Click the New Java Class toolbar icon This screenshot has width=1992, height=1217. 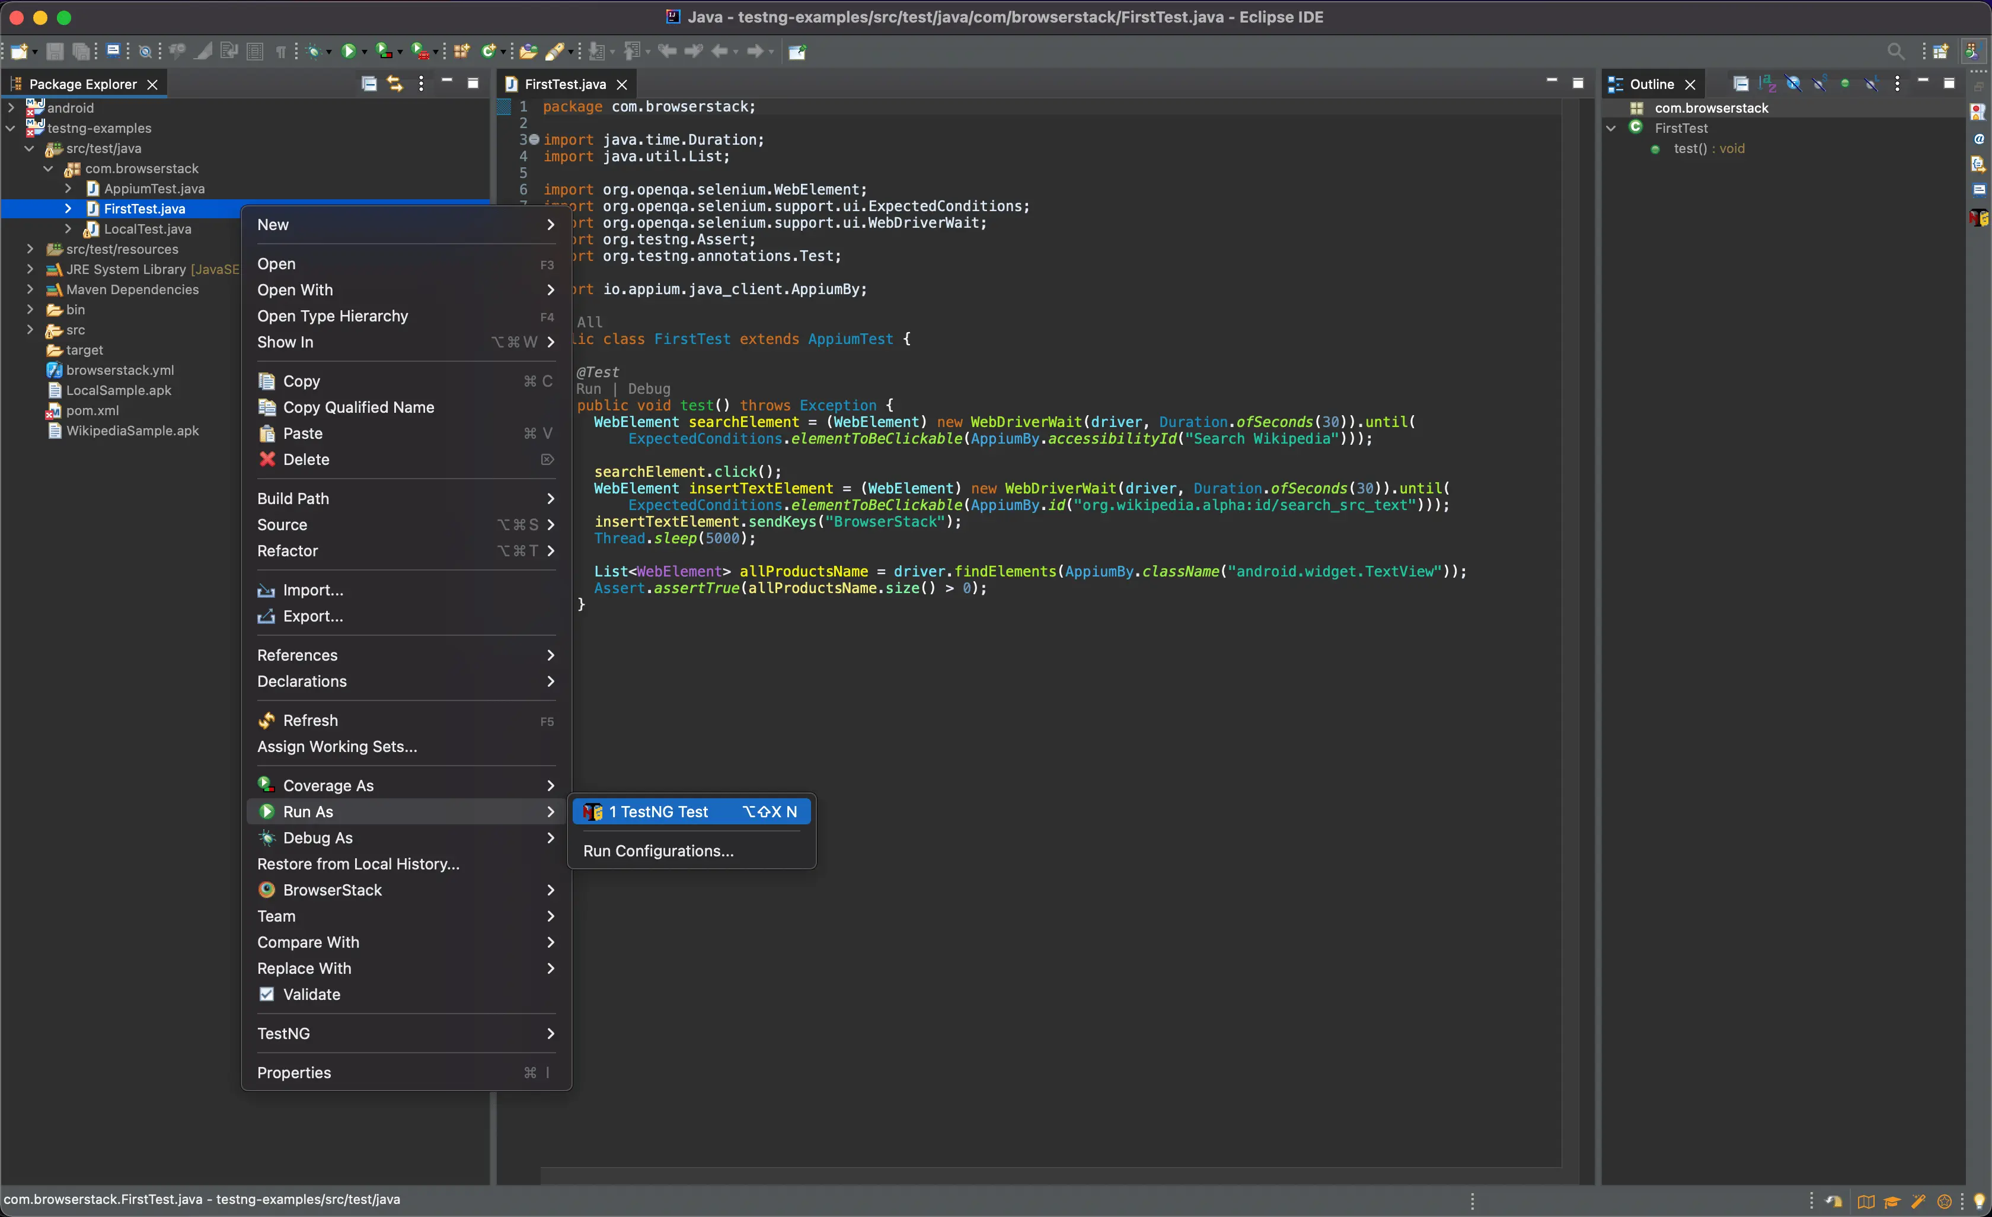coord(487,52)
